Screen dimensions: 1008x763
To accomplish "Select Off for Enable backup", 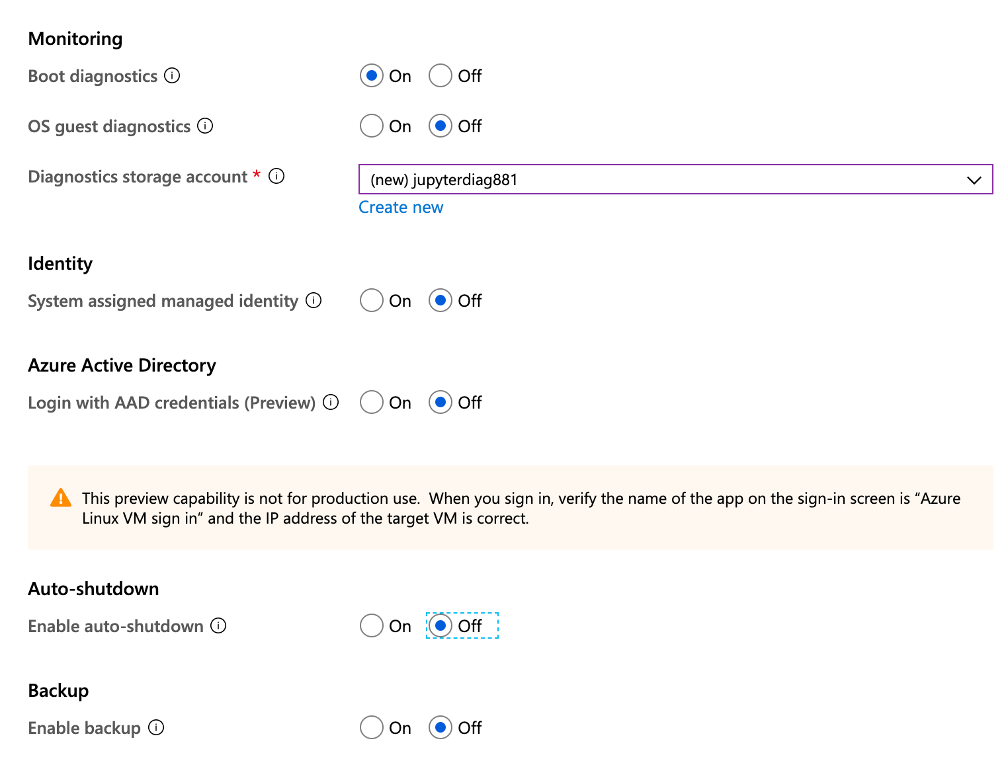I will coord(441,727).
